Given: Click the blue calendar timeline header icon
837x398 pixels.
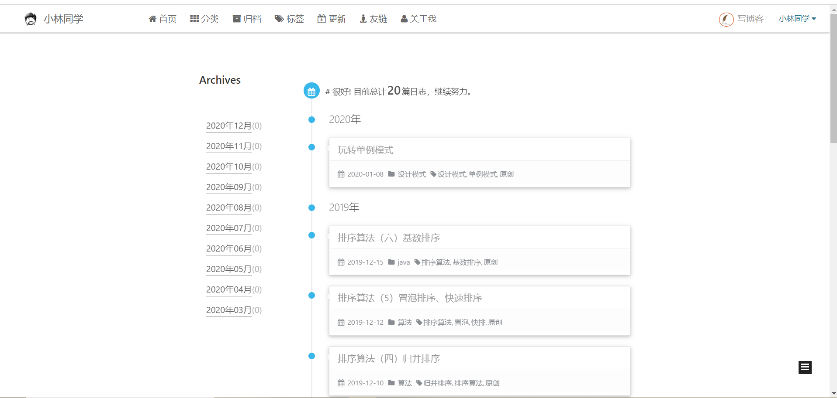Looking at the screenshot, I should pyautogui.click(x=311, y=91).
